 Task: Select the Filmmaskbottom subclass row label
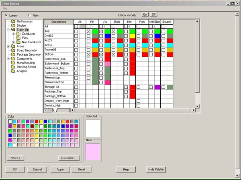[x=59, y=82]
